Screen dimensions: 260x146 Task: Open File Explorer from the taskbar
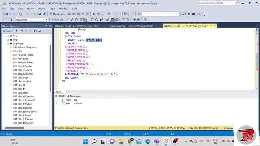(x=121, y=141)
